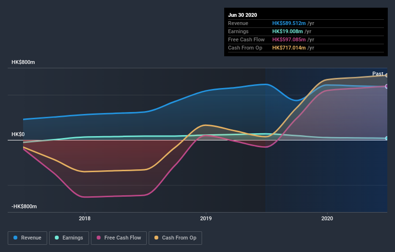The height and width of the screenshot is (252, 395).
Task: Click the HK$597.085m free cash flow value
Action: [289, 39]
